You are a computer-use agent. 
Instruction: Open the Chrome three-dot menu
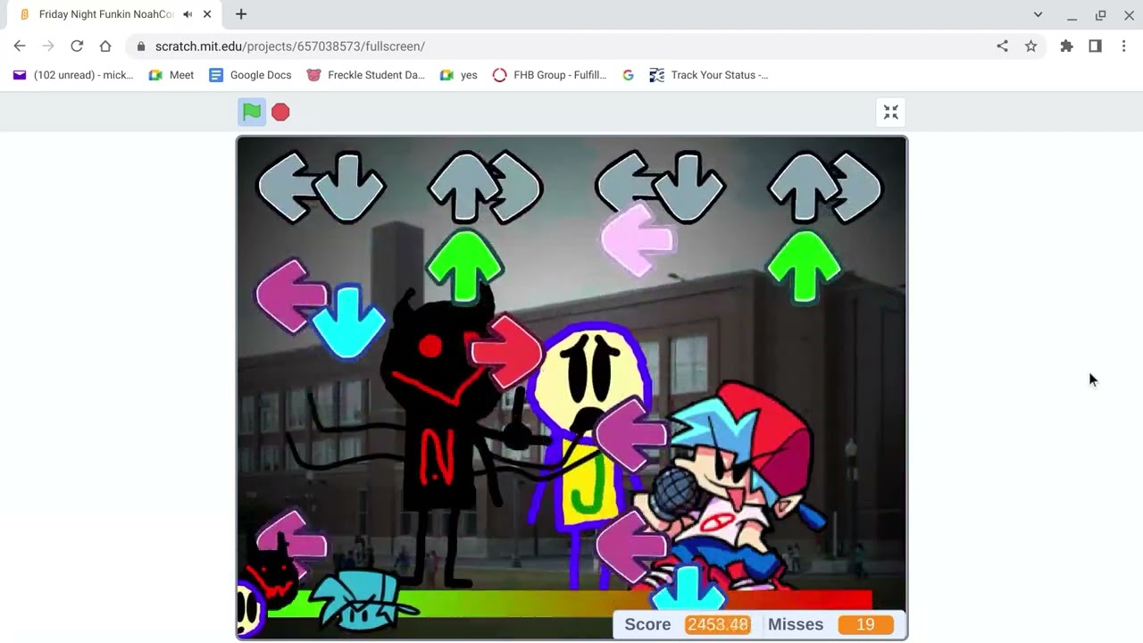point(1123,46)
